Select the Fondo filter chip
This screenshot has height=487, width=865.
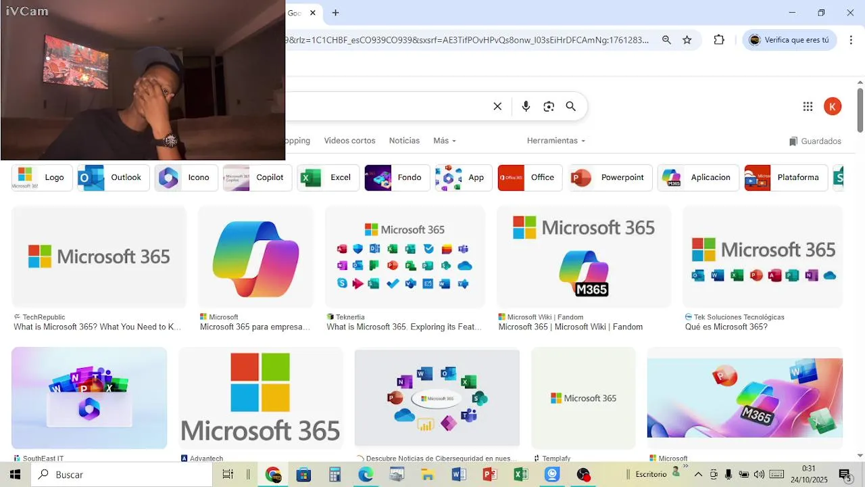coord(397,177)
